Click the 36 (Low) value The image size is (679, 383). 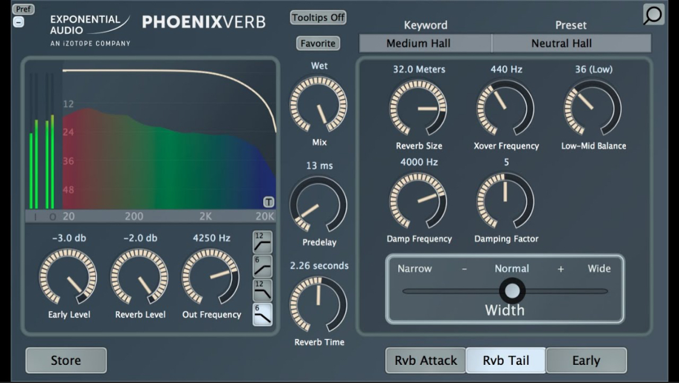coord(594,69)
